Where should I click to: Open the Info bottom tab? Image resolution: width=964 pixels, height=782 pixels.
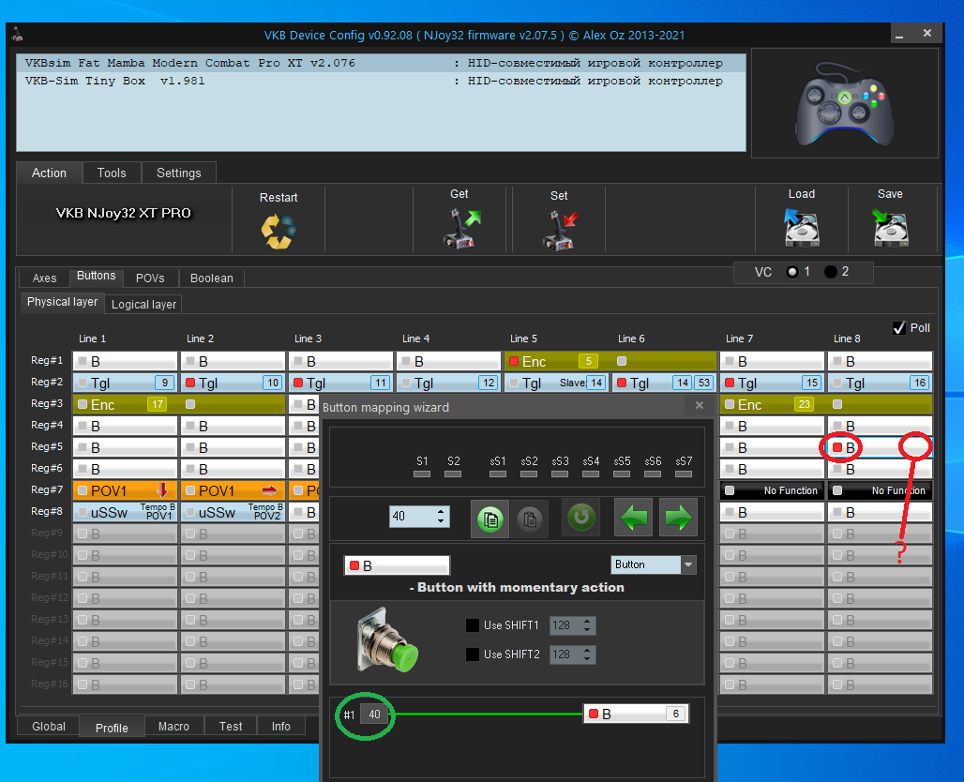click(281, 726)
